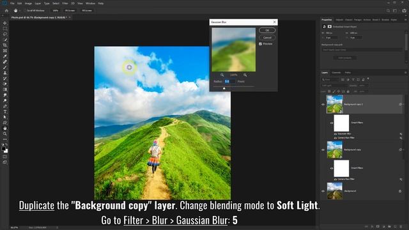Hide the Background layer
409x230 pixels.
point(323,191)
